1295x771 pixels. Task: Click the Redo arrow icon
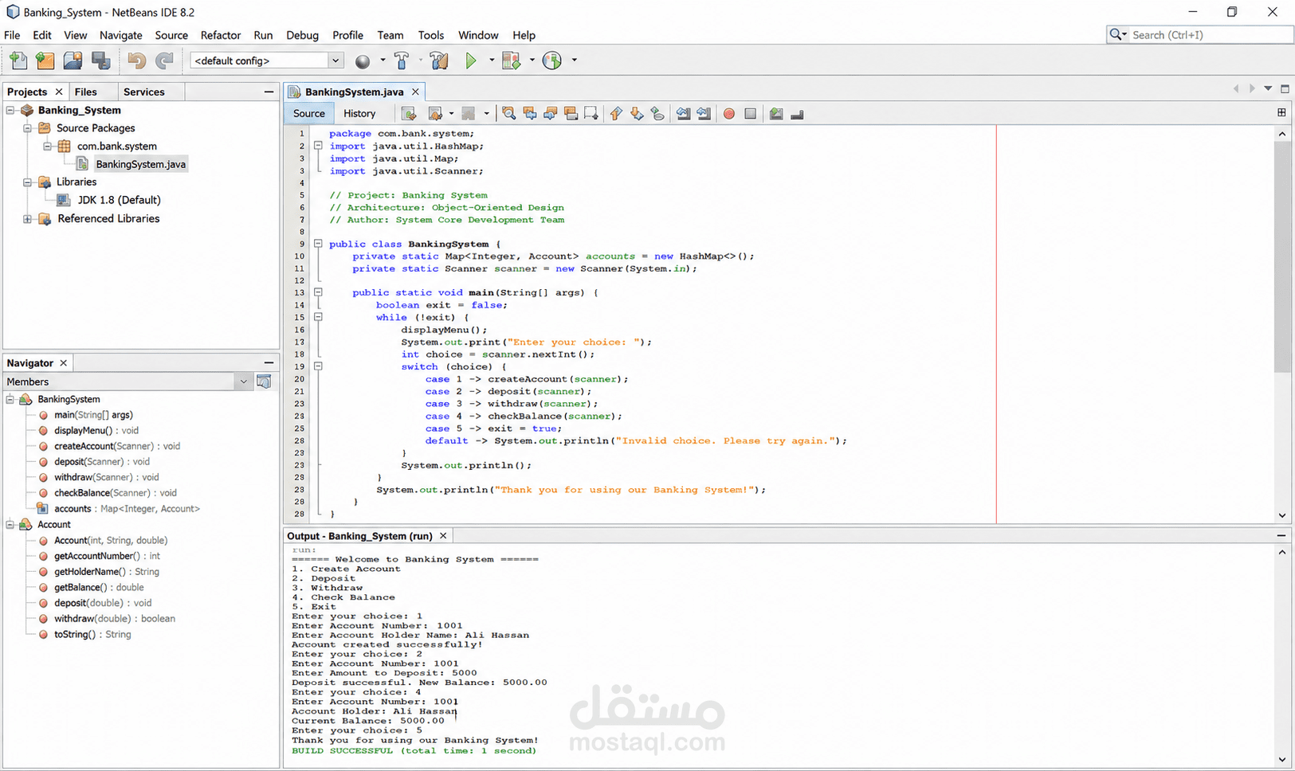(164, 61)
